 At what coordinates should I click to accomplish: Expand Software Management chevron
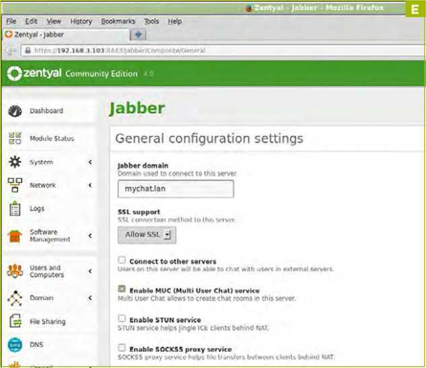point(90,235)
